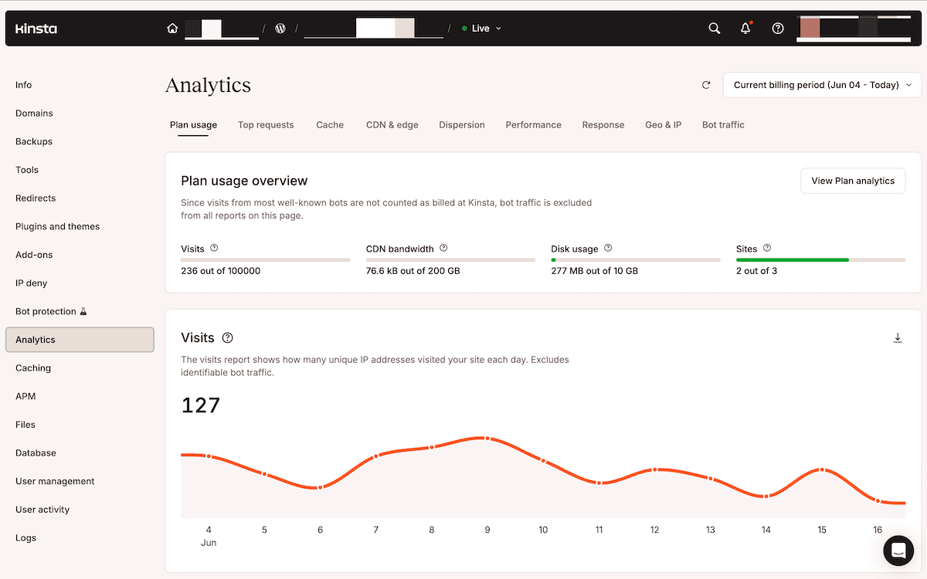Screen dimensions: 927x579
Task: Switch to the Geo & IP tab
Action: click(x=664, y=125)
